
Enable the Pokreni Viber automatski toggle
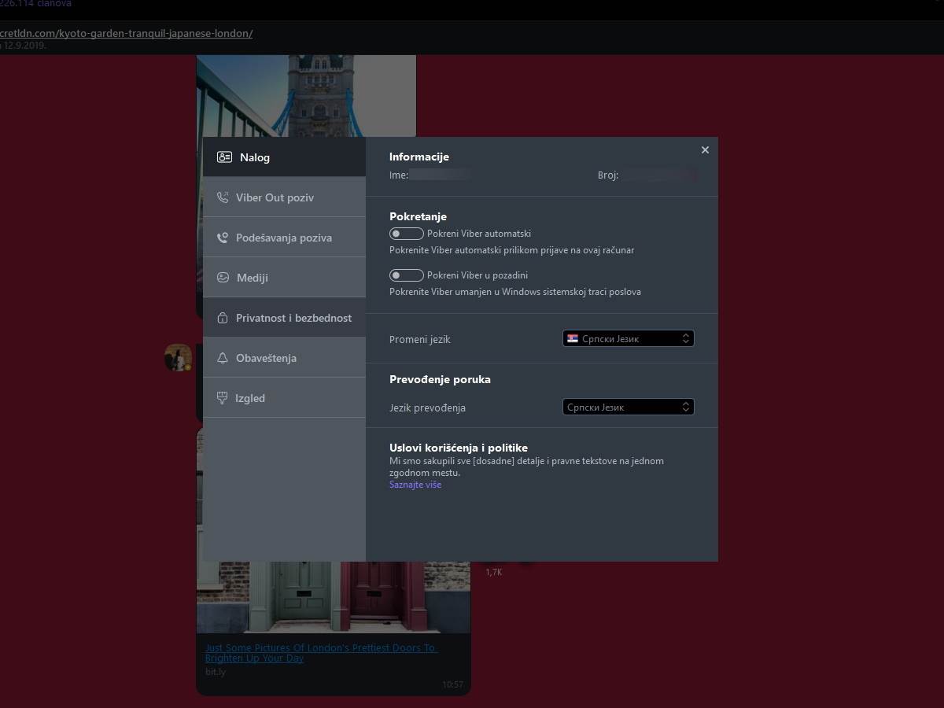[406, 233]
